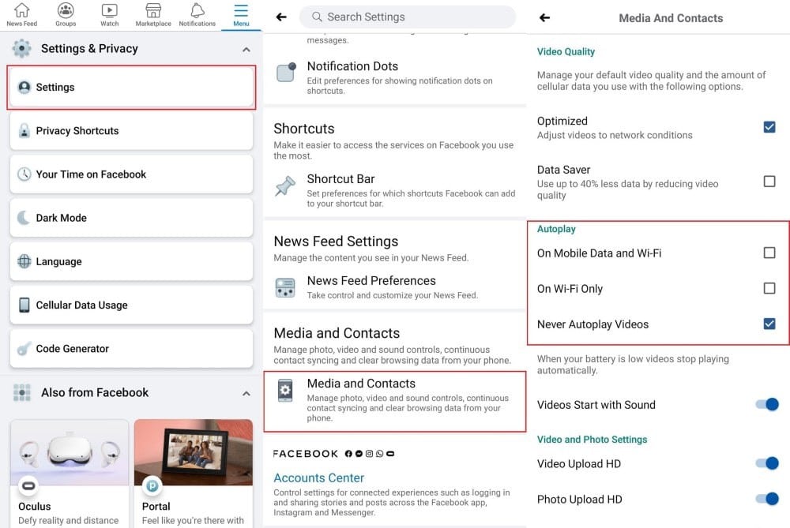Screen dimensions: 790x528
Task: Click the Also from Facebook grid icon
Action: (x=21, y=392)
